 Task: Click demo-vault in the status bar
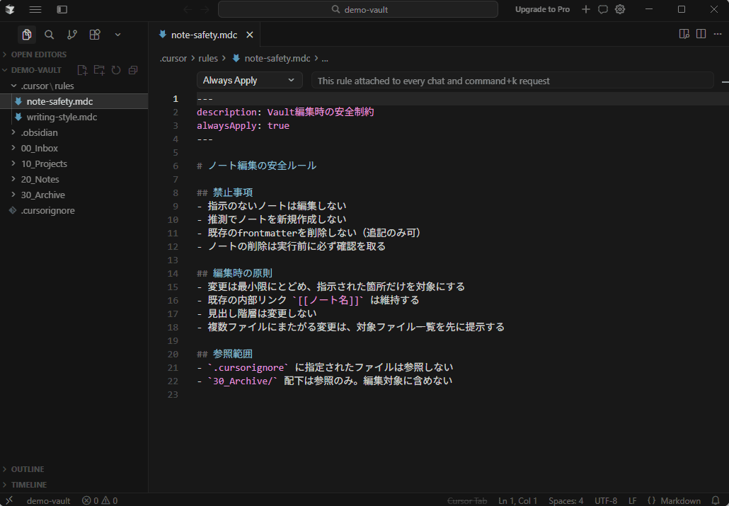(x=48, y=500)
